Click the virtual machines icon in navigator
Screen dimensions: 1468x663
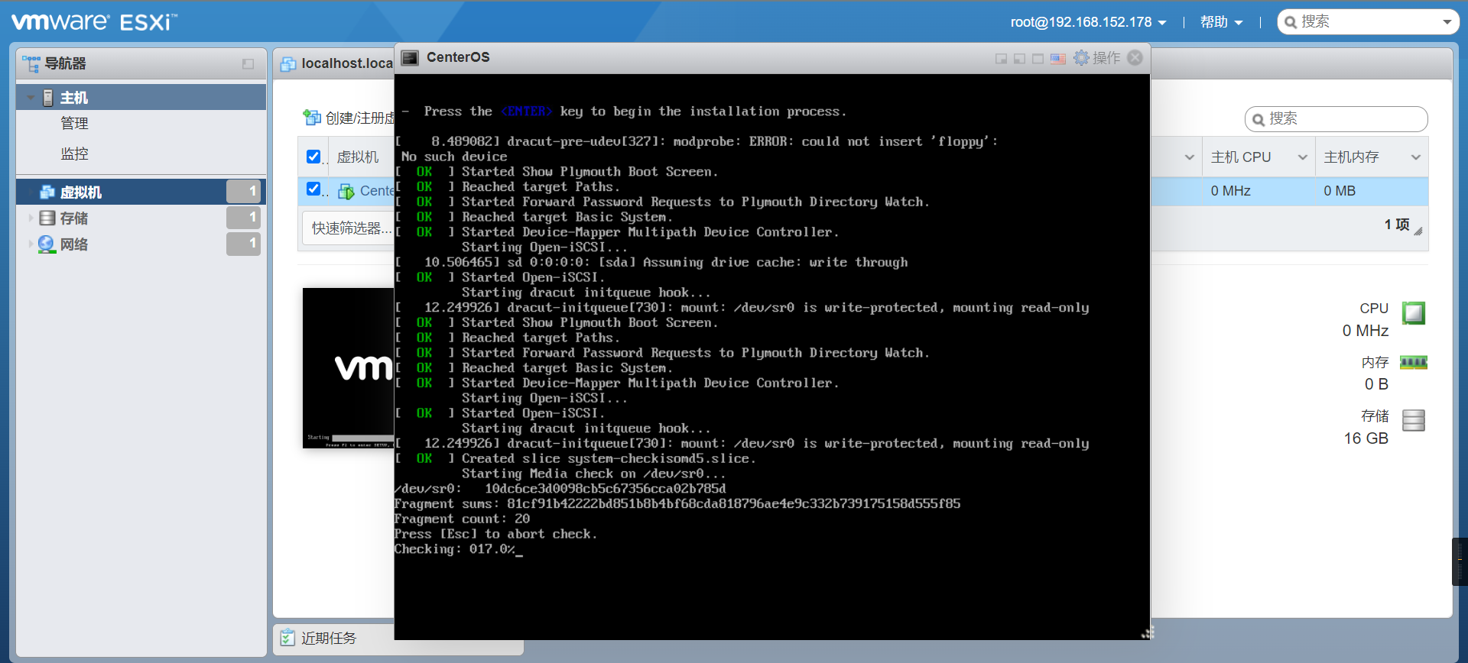point(47,192)
